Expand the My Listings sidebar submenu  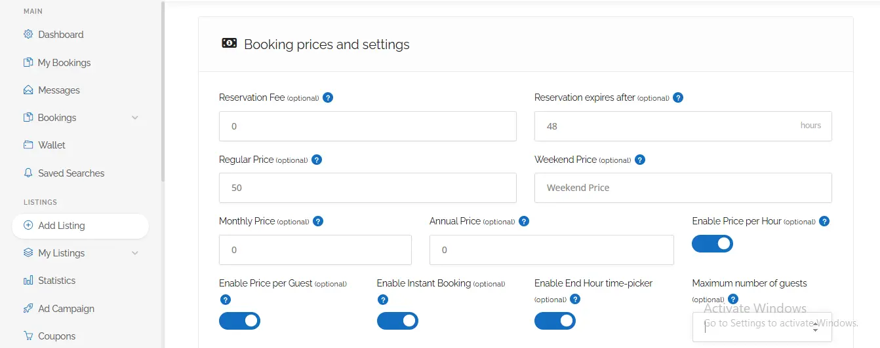point(135,253)
